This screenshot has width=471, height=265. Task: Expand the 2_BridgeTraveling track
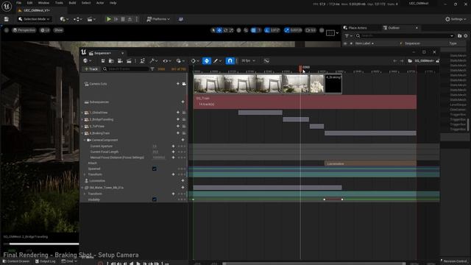tap(82, 119)
